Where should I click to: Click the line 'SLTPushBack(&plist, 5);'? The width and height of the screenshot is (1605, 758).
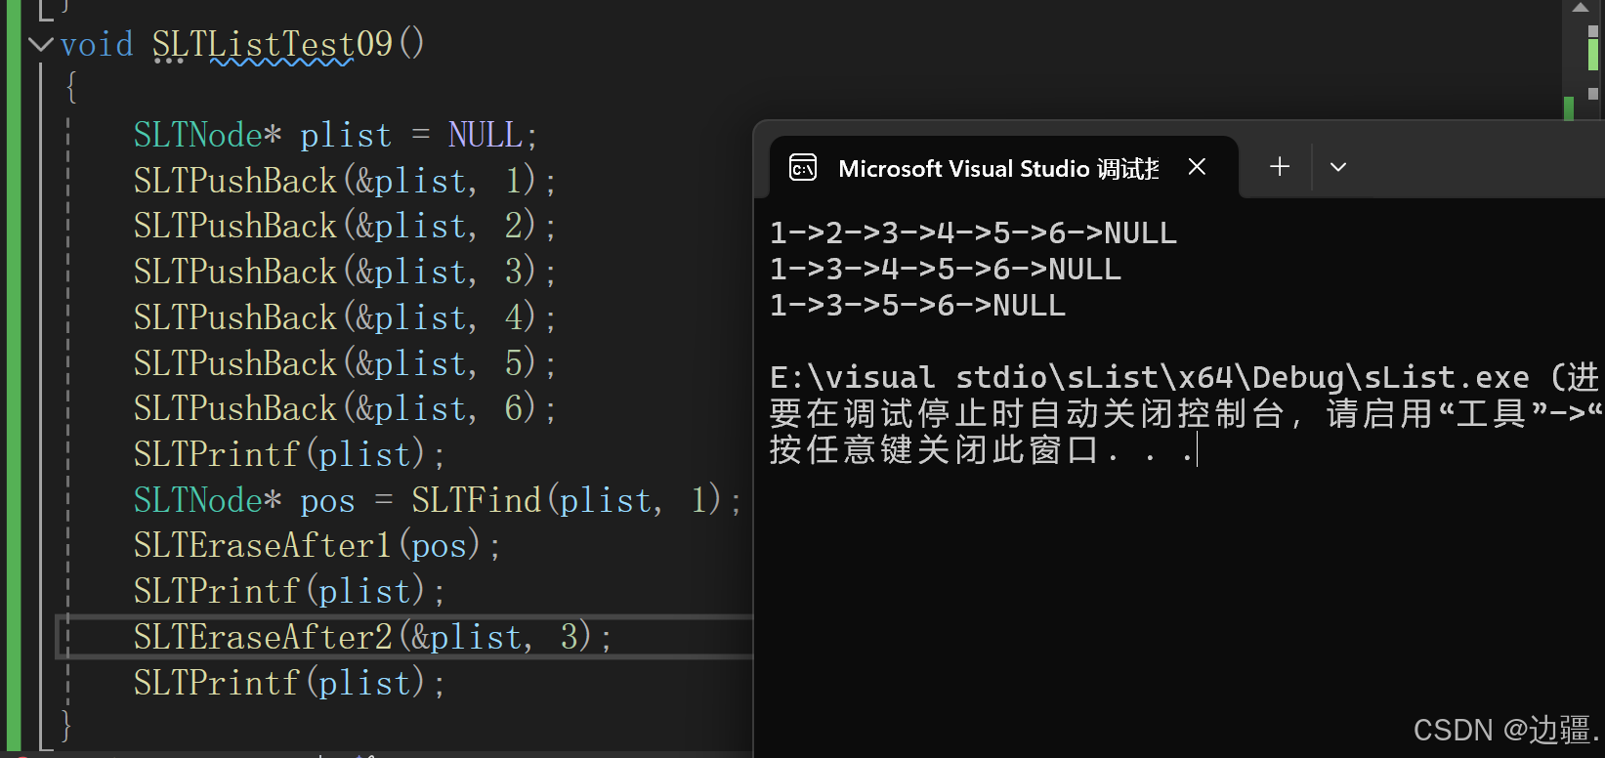tap(345, 364)
